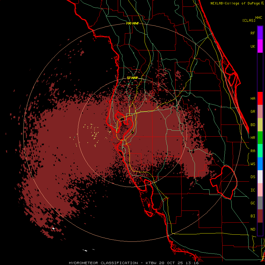Screen dimensions: 265x265
Task: Click the UK legend label
Action: tap(253, 46)
